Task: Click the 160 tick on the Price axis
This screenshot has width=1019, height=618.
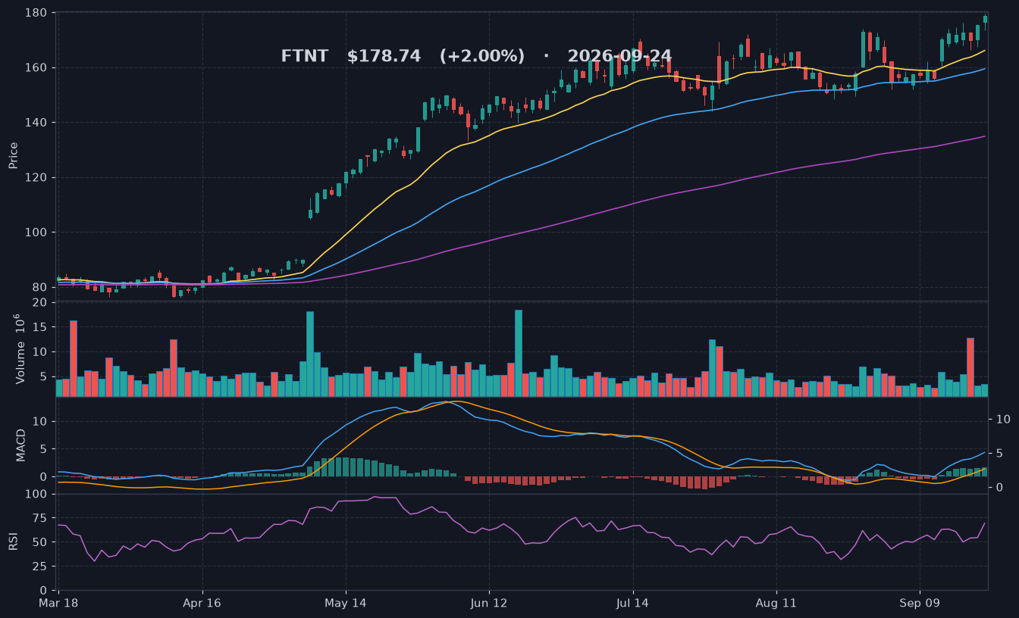Action: 37,68
